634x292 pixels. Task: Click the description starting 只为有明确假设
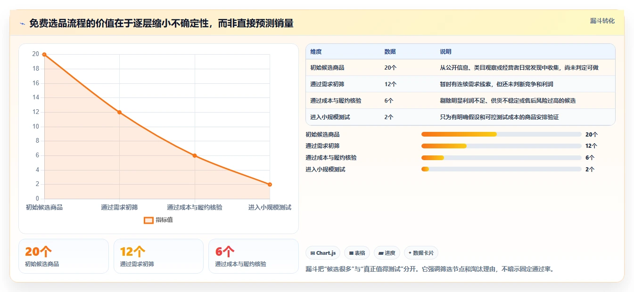pyautogui.click(x=499, y=117)
